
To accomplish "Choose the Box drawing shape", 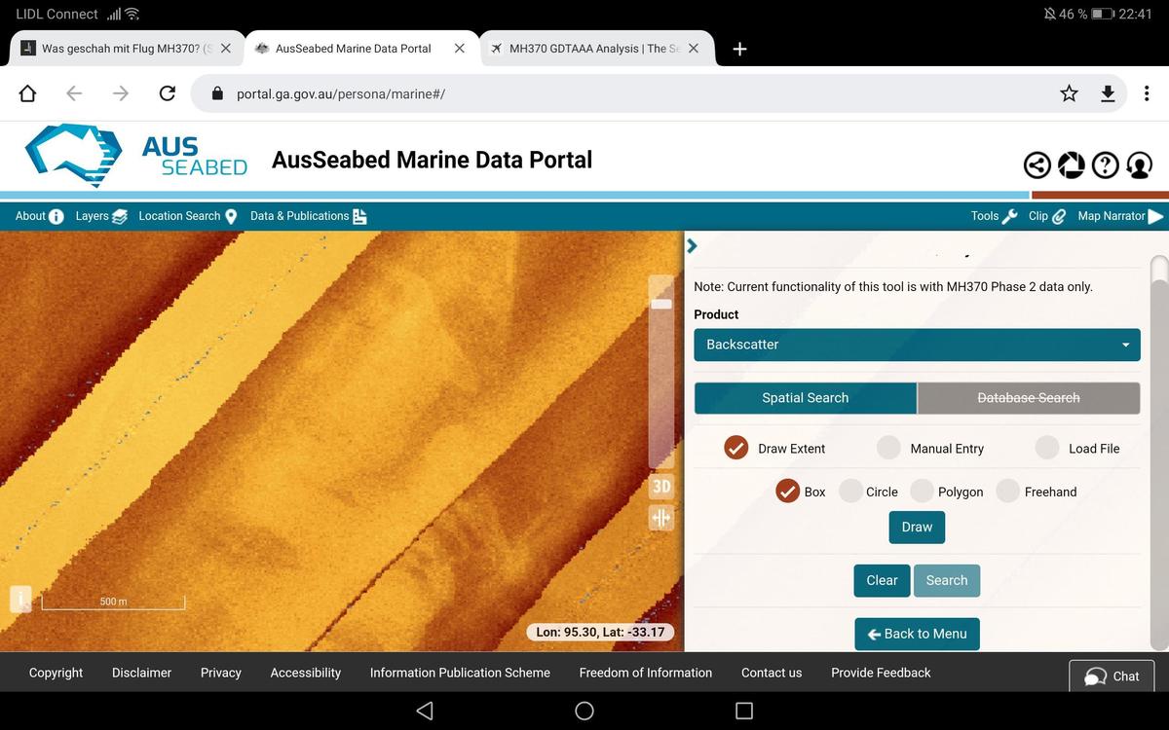I will [x=787, y=492].
